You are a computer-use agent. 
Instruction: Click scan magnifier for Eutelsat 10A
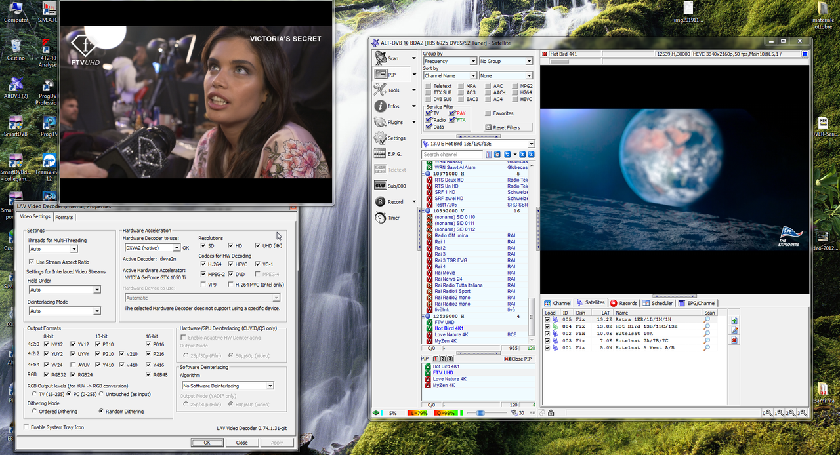click(707, 334)
